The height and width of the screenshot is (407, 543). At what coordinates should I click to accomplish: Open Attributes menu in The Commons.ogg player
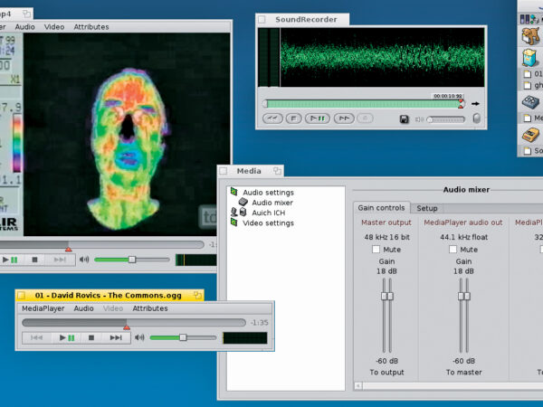coord(150,308)
